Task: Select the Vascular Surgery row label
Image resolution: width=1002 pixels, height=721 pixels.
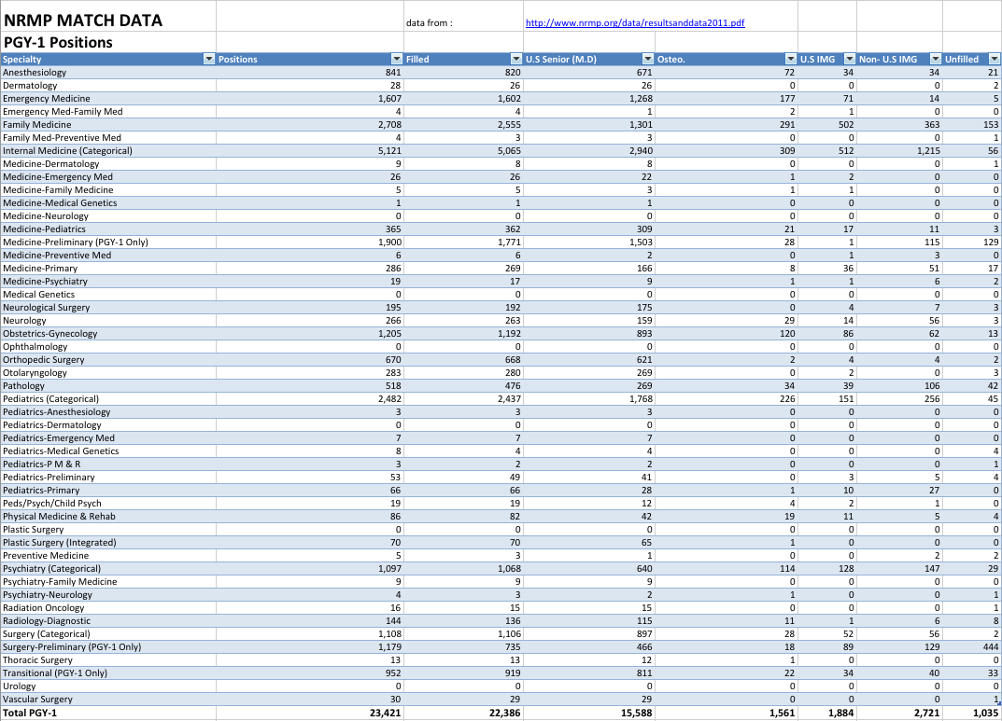Action: tap(108, 700)
